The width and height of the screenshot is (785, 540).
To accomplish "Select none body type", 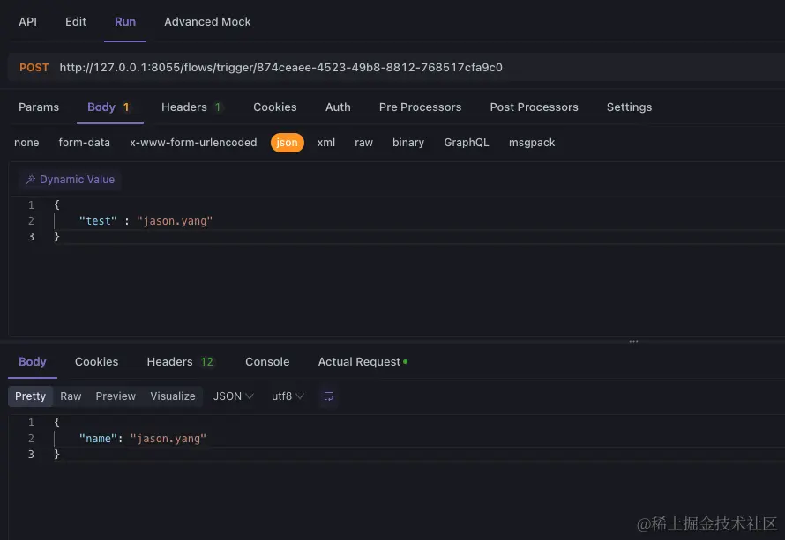I will pyautogui.click(x=26, y=143).
